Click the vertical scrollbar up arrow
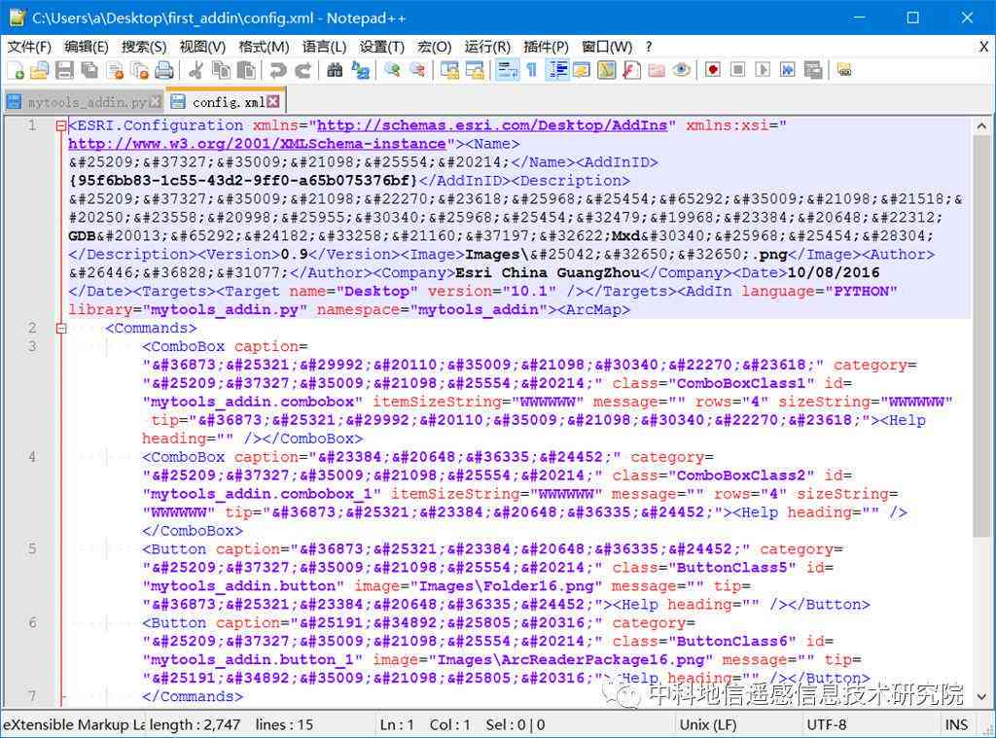 point(981,126)
